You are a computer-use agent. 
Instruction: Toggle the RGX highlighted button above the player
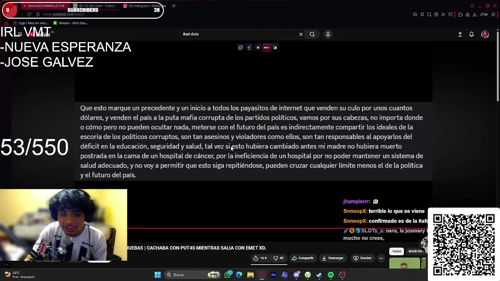tap(266, 48)
